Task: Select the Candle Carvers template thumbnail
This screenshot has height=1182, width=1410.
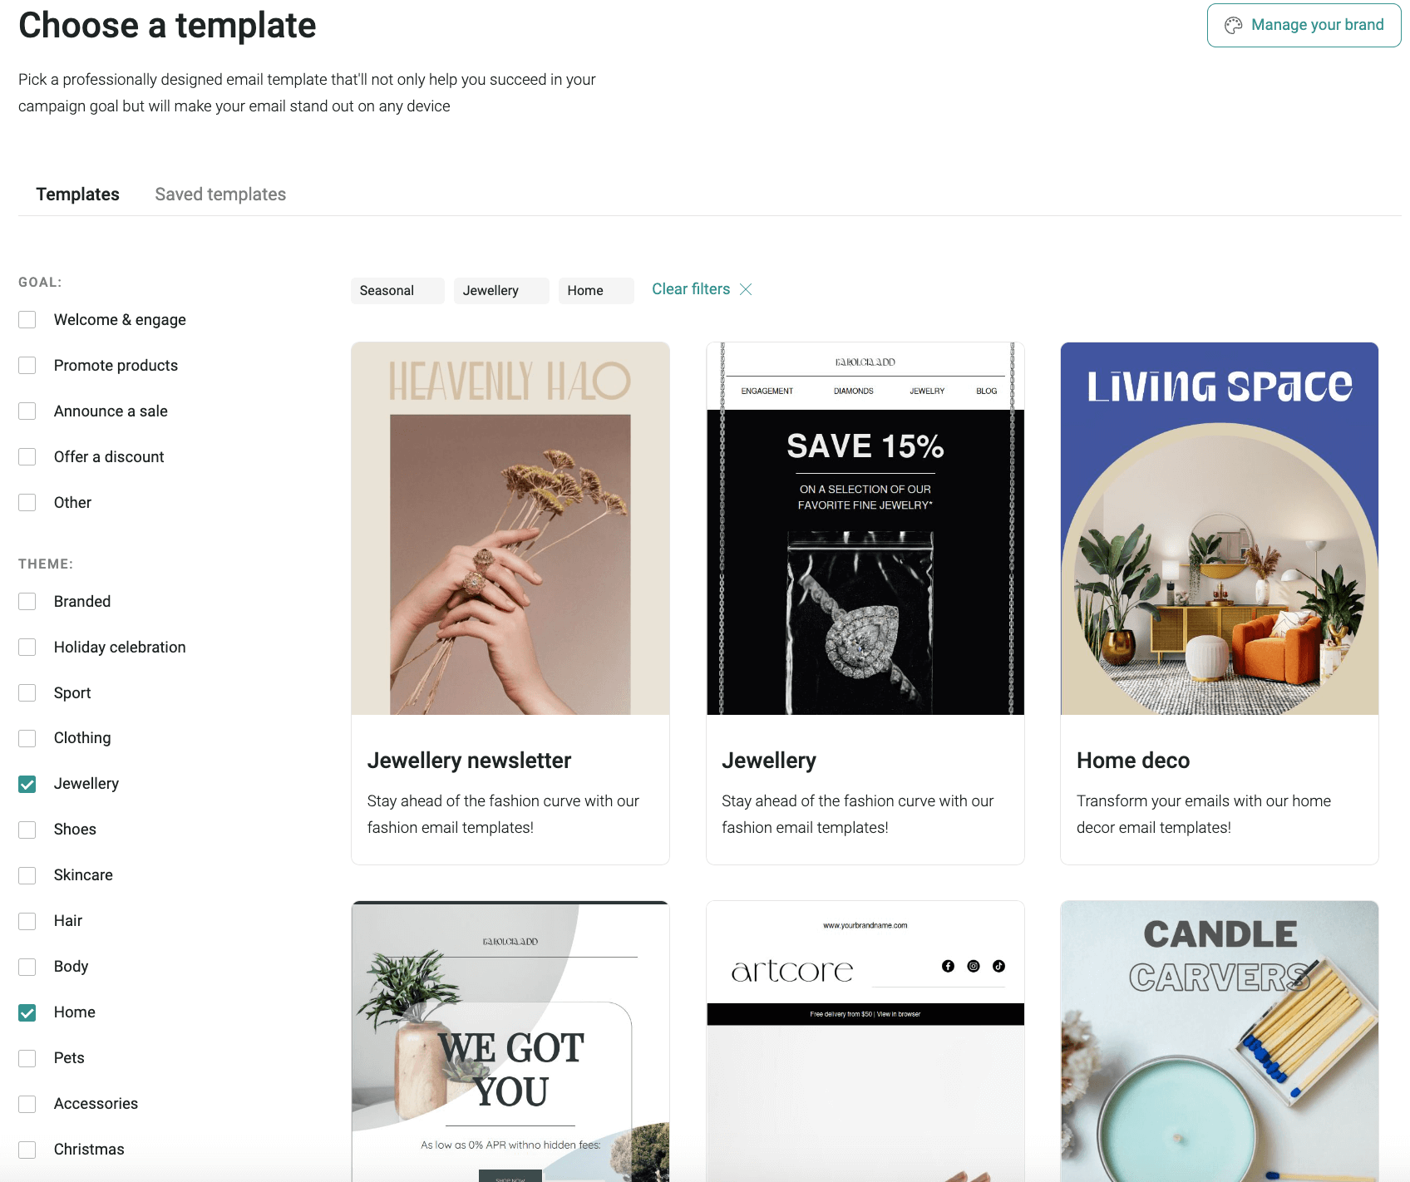Action: pos(1220,1042)
